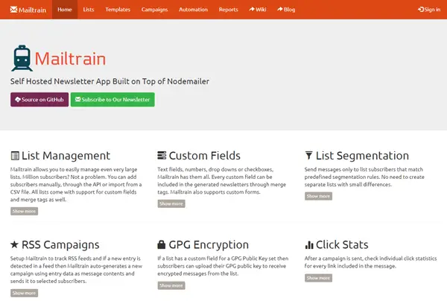Click the sign-in arrow icon

pyautogui.click(x=421, y=10)
